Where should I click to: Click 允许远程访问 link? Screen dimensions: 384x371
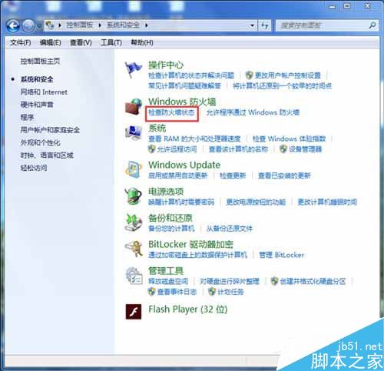pos(177,149)
